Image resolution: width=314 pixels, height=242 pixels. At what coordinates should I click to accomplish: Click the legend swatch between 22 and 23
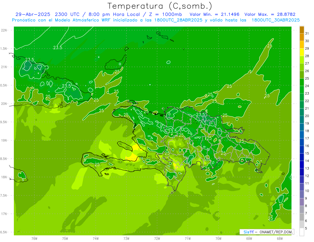pyautogui.click(x=302, y=97)
